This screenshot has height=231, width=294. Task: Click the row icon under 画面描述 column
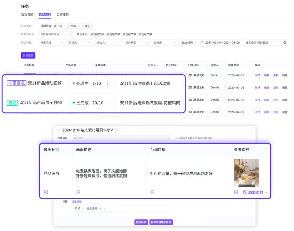pos(78,192)
